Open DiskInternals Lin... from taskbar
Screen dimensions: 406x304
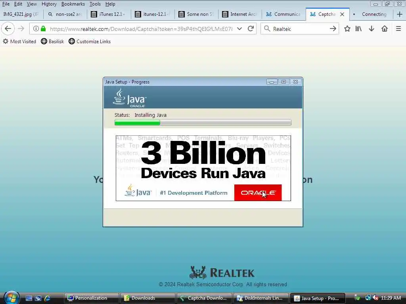pyautogui.click(x=260, y=298)
